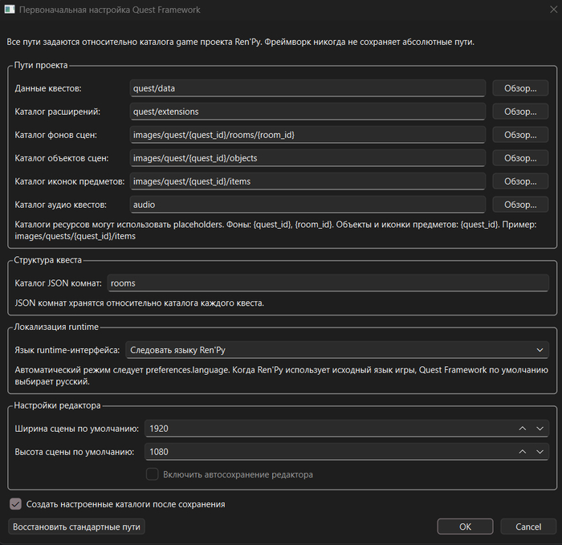The image size is (562, 545).
Task: Click the Данные квестов: label
Action: tap(48, 88)
